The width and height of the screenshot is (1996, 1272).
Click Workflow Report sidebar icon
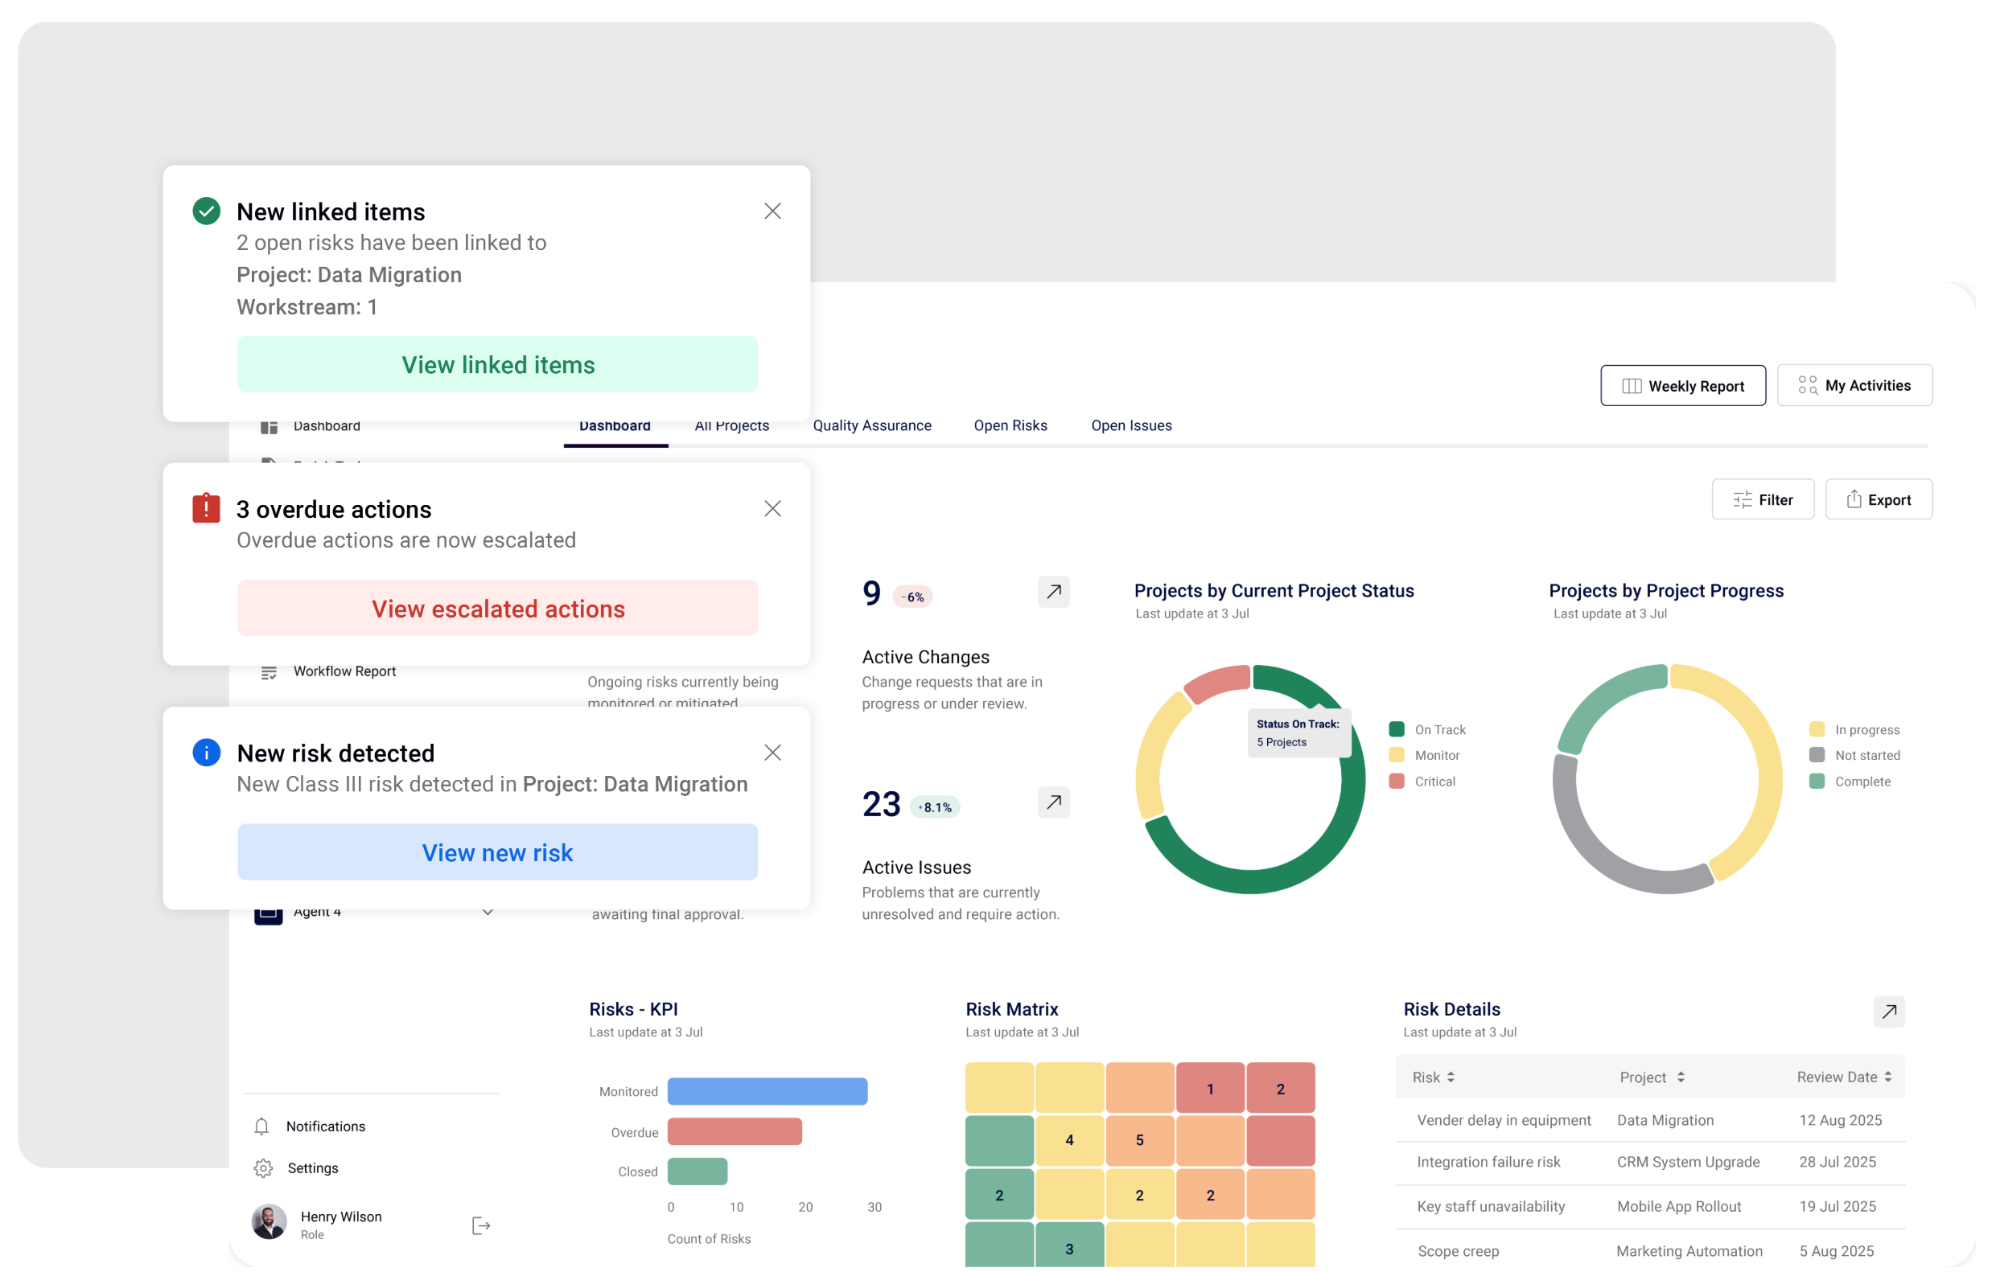point(269,672)
